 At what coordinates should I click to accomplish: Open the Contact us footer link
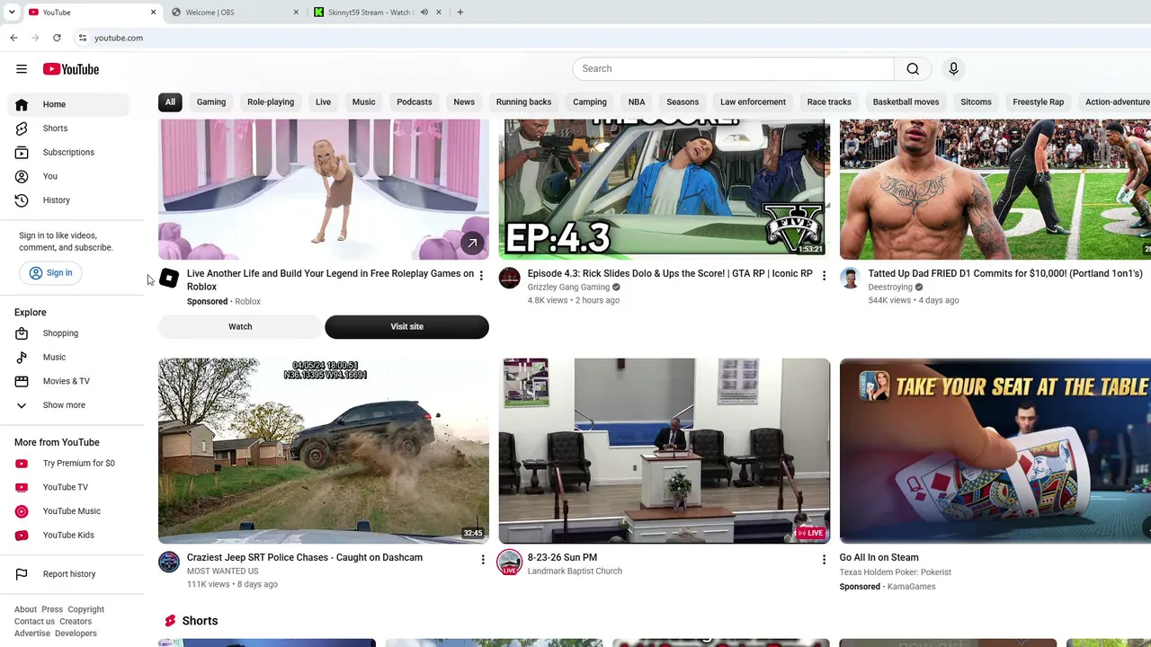point(34,622)
